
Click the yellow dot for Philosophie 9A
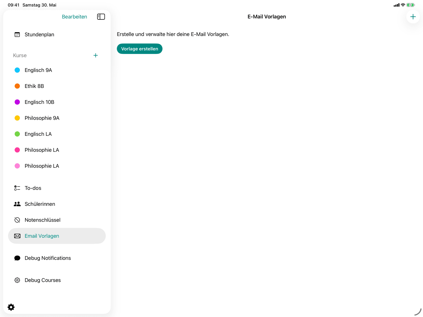17,118
